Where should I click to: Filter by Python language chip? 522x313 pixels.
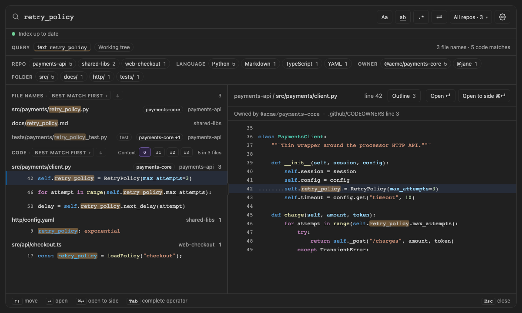224,64
